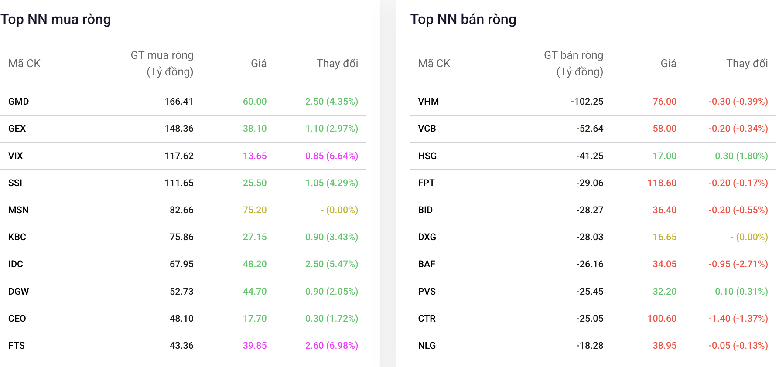This screenshot has height=367, width=779.
Task: Click FPT price 118.60
Action: click(662, 183)
